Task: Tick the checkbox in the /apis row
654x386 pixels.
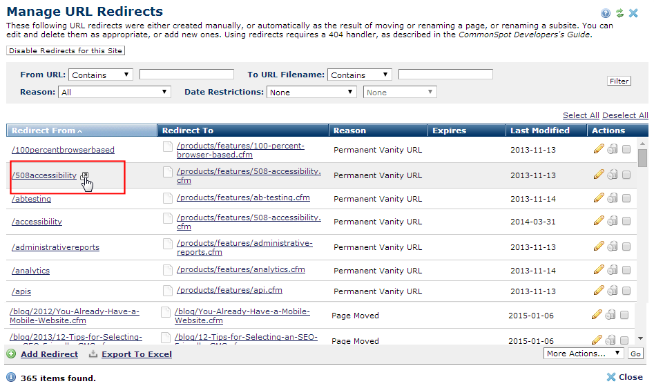Action: 626,291
